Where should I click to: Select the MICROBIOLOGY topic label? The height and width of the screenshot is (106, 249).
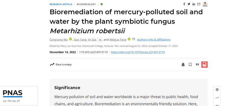(86, 4)
